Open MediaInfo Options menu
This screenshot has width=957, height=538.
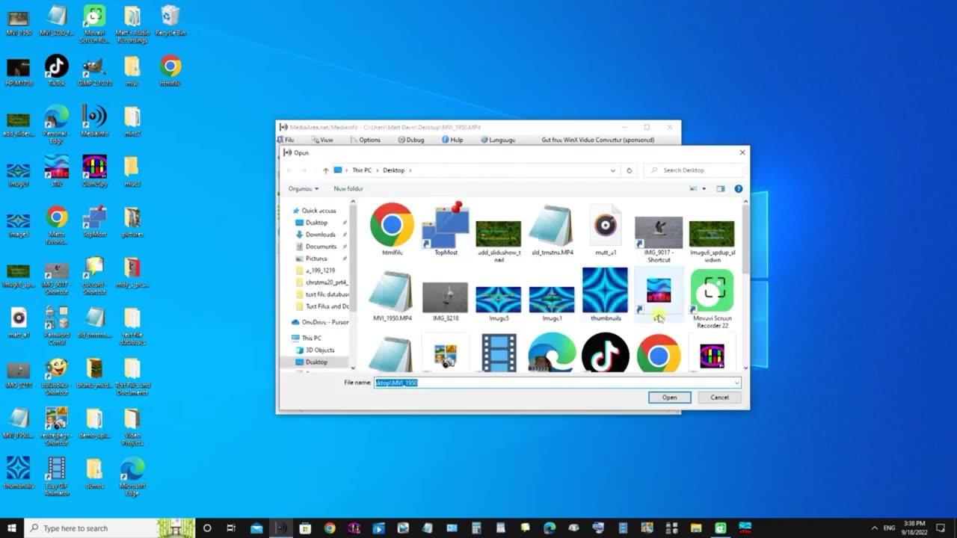366,140
